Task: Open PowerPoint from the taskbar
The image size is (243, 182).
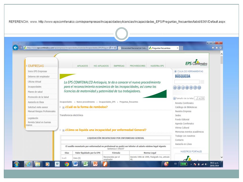Action: tap(95, 164)
